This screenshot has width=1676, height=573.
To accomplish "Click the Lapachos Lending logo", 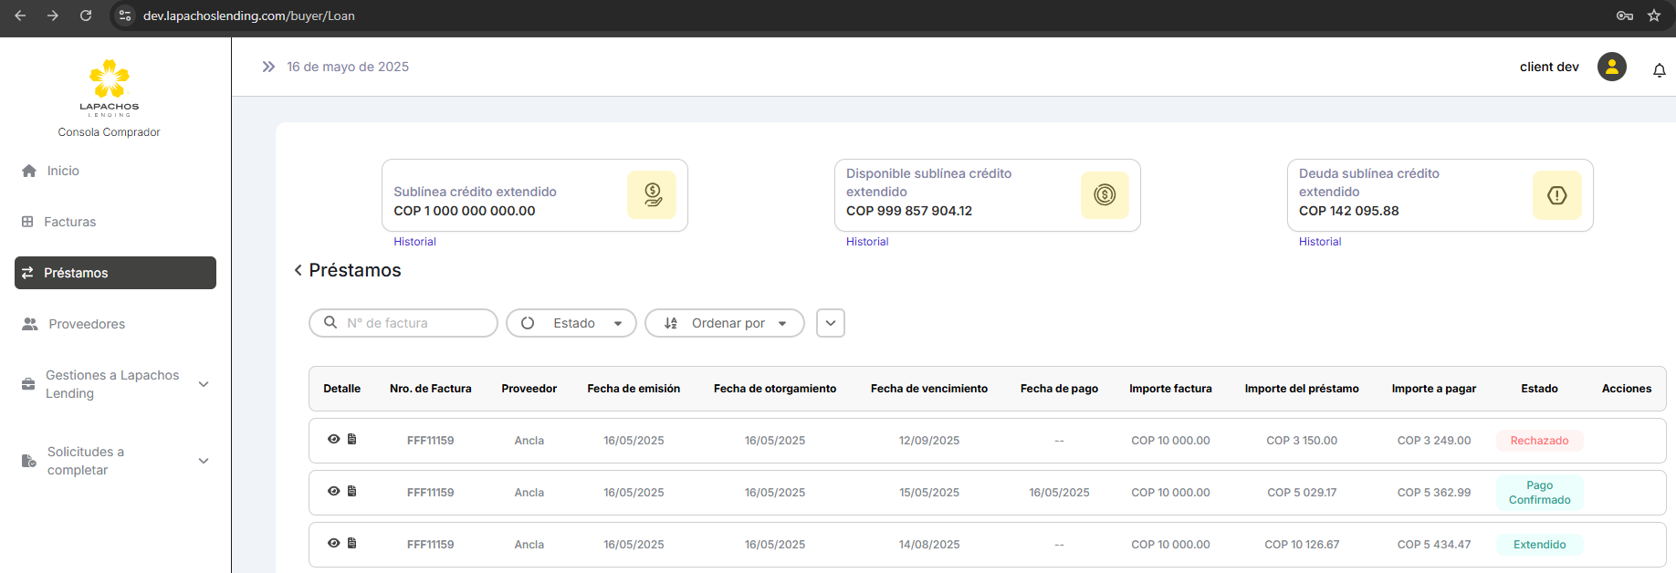I will [109, 89].
